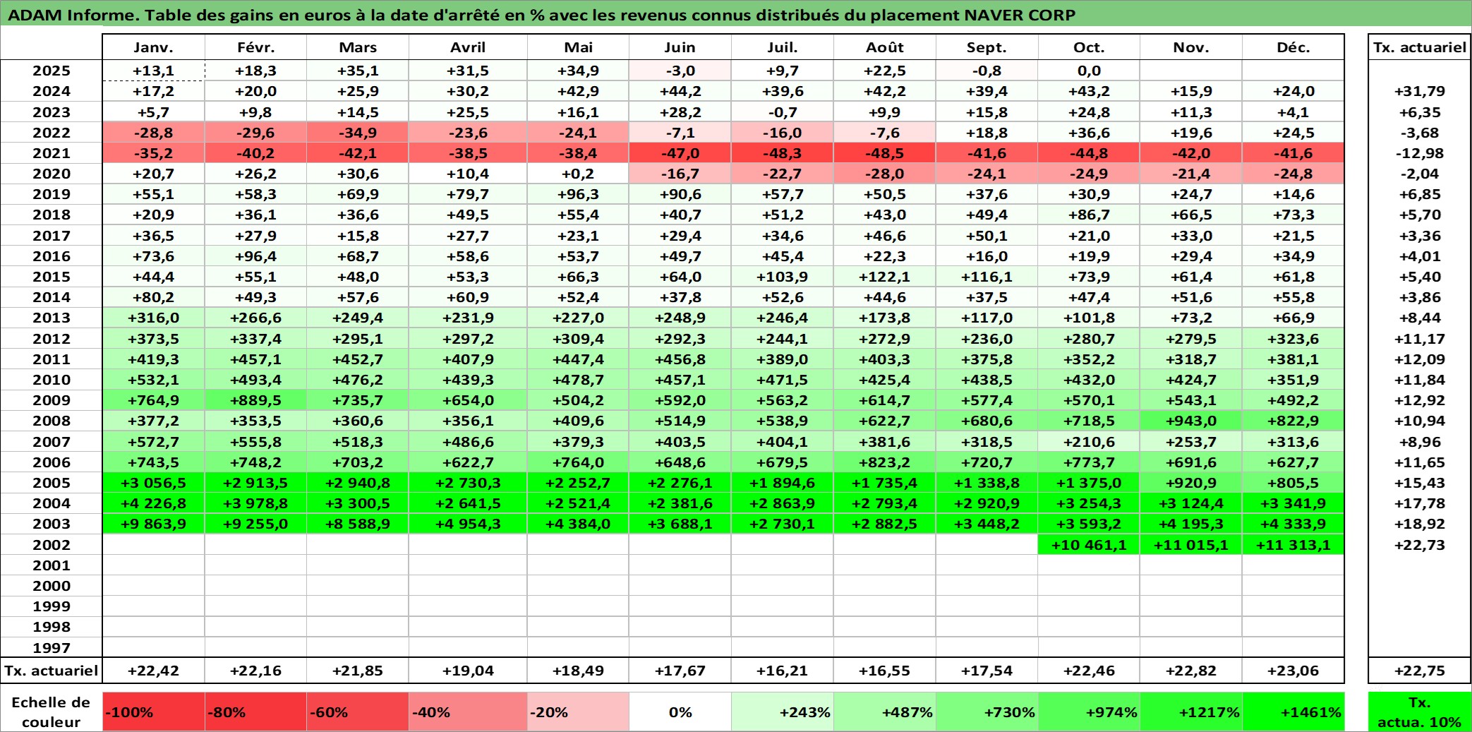The image size is (1472, 732).
Task: Click the Echelle de couleur label
Action: (x=51, y=712)
